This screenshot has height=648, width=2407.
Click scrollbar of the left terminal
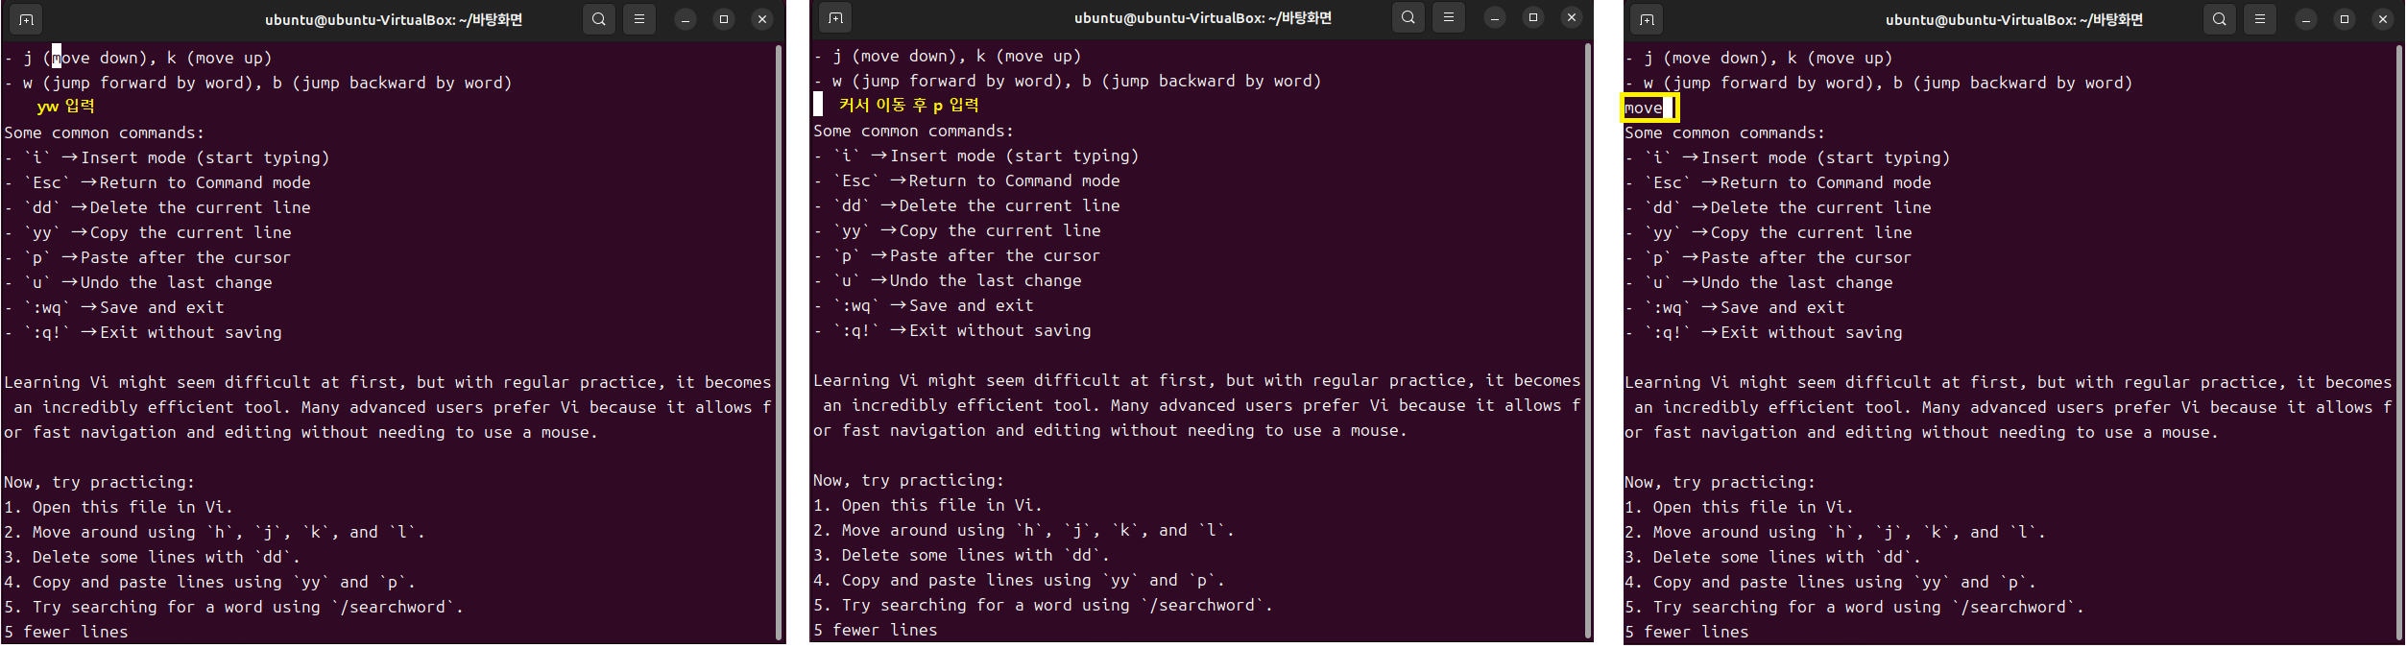779,343
